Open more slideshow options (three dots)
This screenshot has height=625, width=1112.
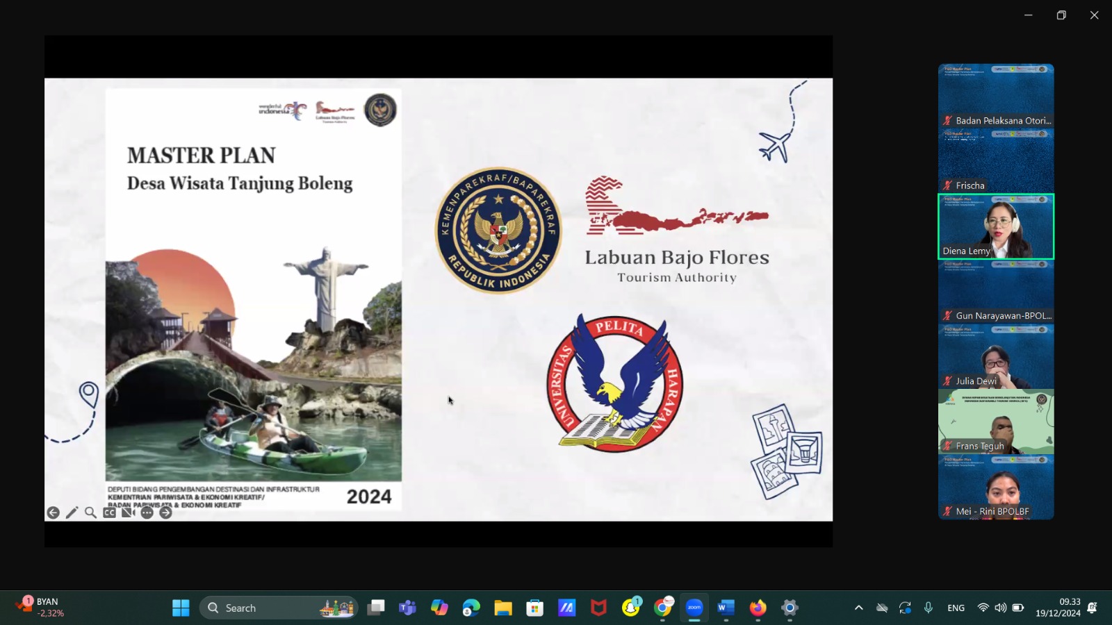pyautogui.click(x=147, y=512)
